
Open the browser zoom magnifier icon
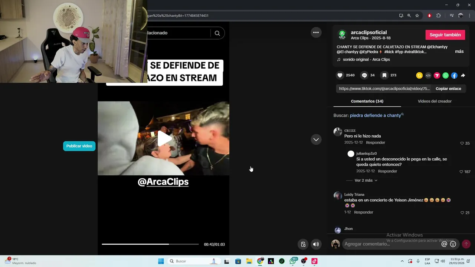[x=409, y=16]
